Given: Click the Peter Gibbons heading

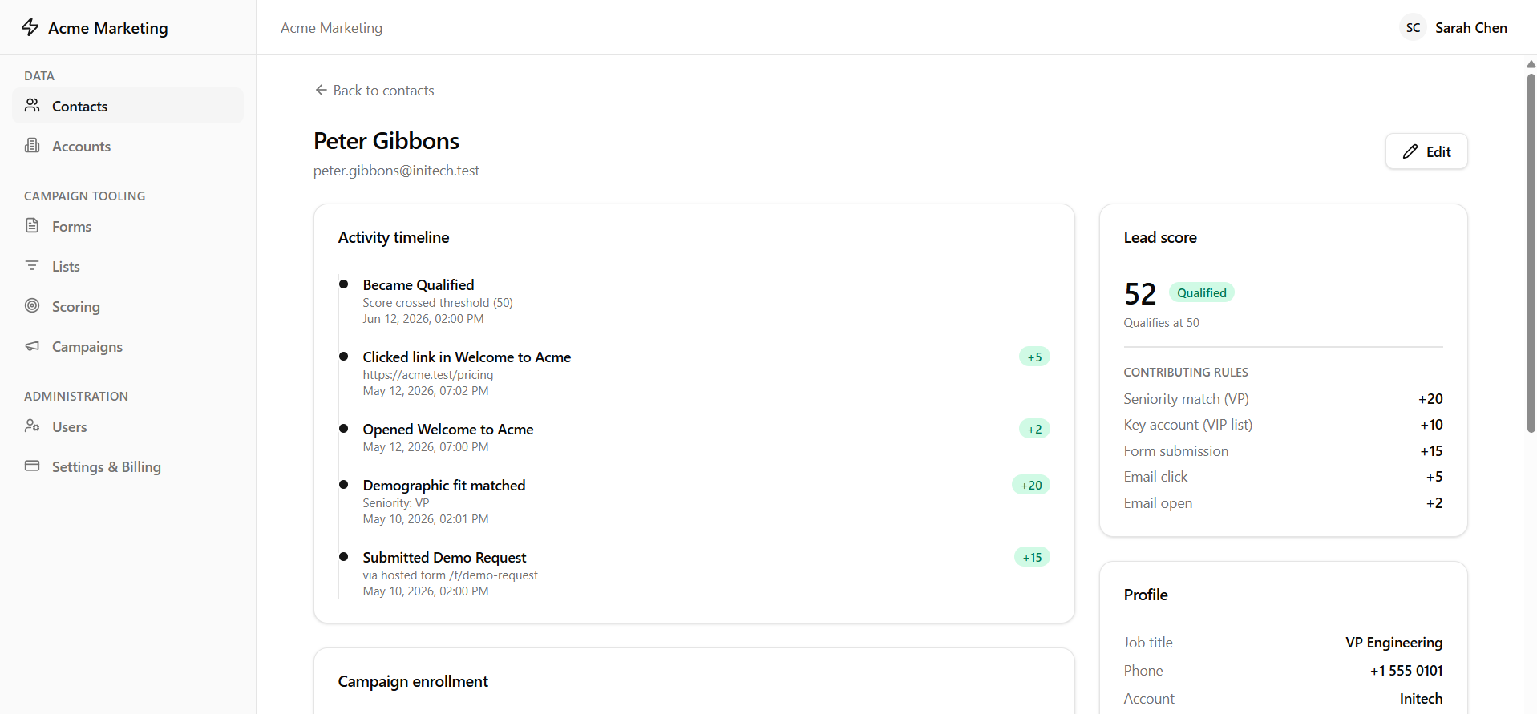Looking at the screenshot, I should [x=386, y=141].
